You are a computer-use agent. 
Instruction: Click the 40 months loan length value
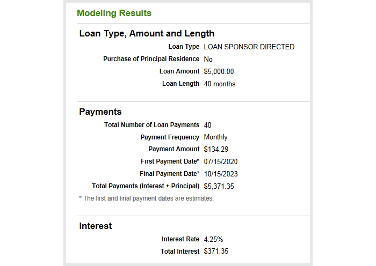[220, 84]
